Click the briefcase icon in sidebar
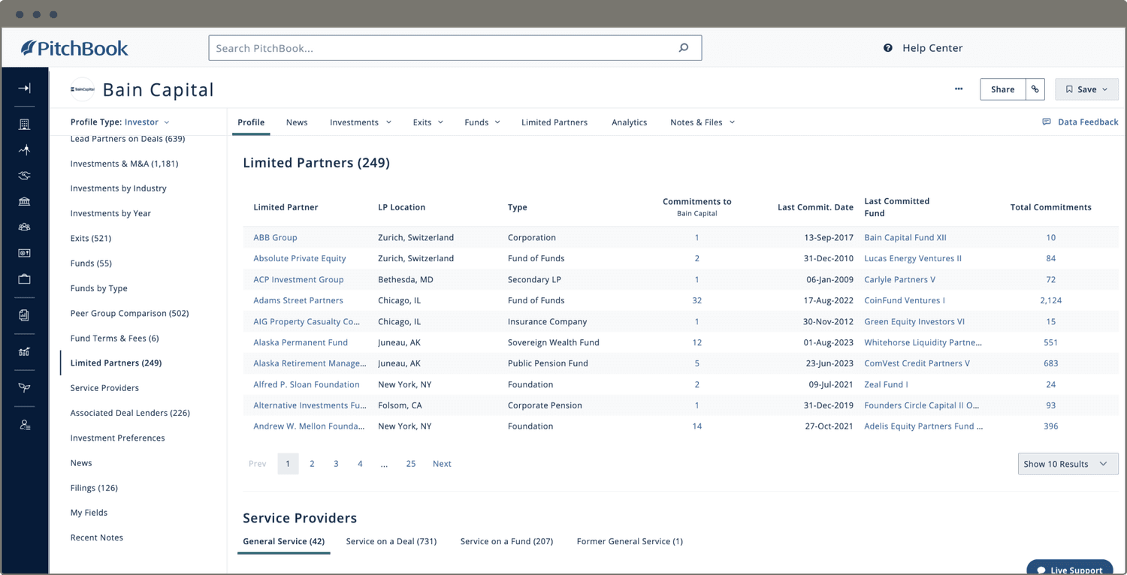The height and width of the screenshot is (575, 1127). 24,279
